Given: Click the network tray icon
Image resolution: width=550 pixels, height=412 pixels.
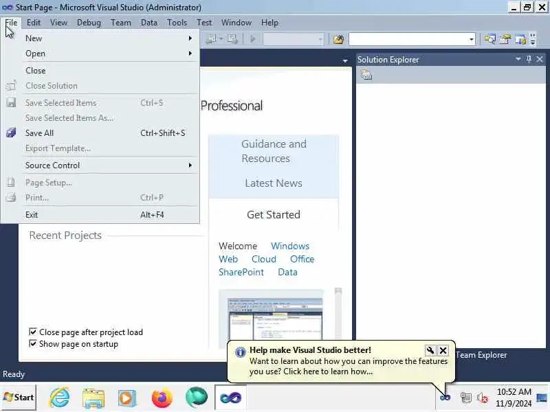Looking at the screenshot, I should (465, 398).
